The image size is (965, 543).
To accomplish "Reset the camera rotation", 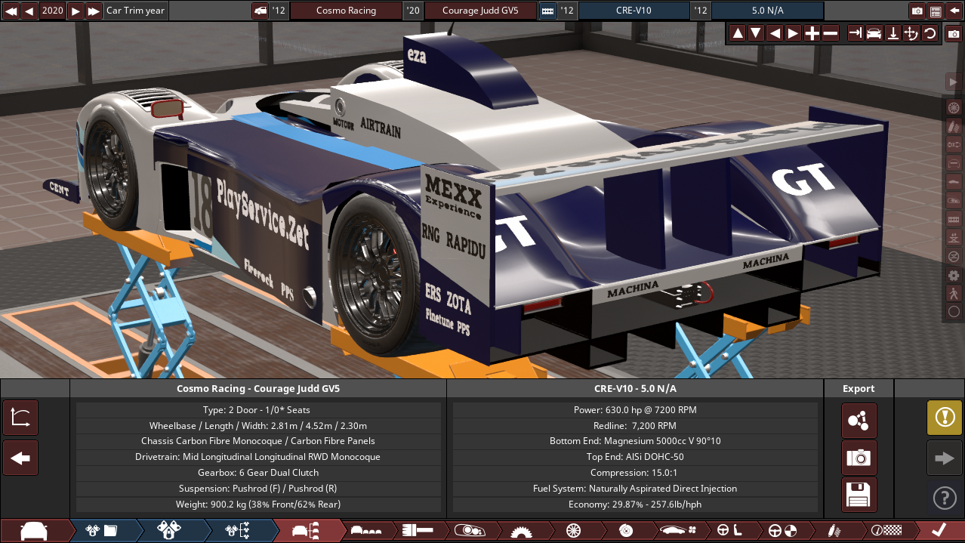I will tap(930, 33).
